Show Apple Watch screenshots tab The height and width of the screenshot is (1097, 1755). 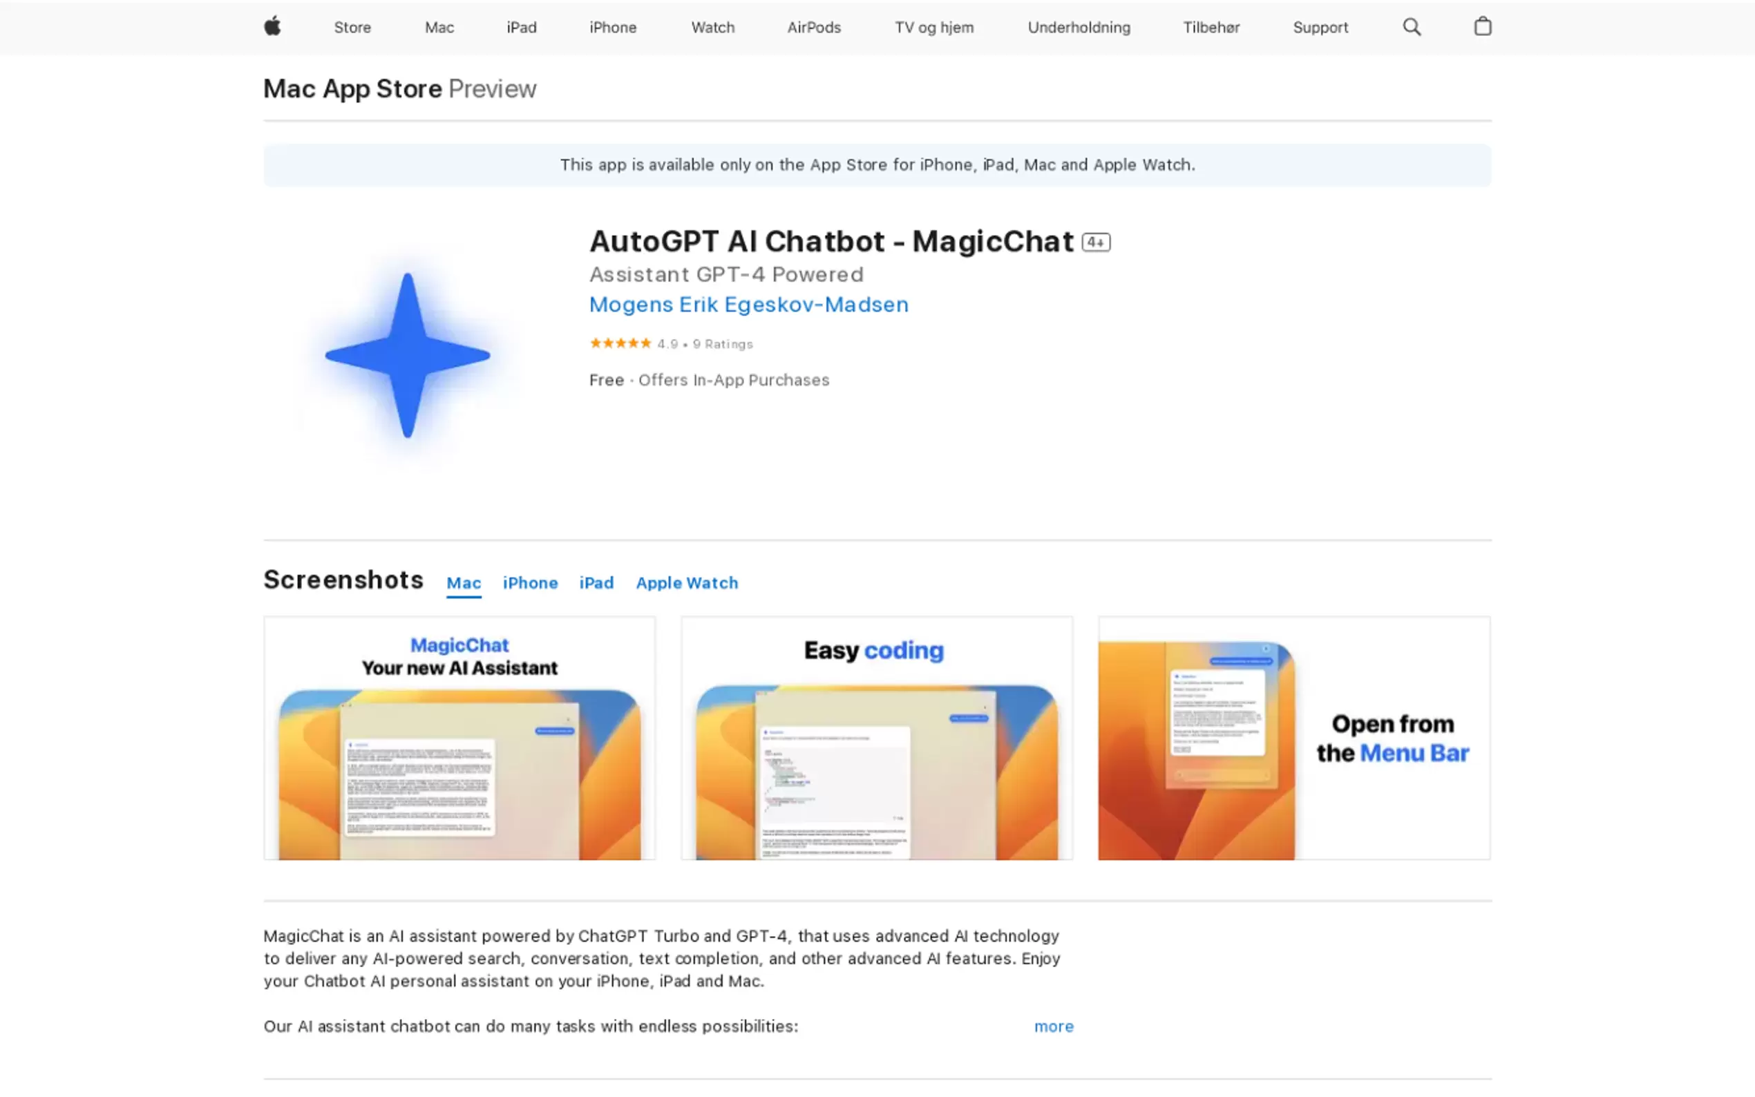(x=686, y=582)
